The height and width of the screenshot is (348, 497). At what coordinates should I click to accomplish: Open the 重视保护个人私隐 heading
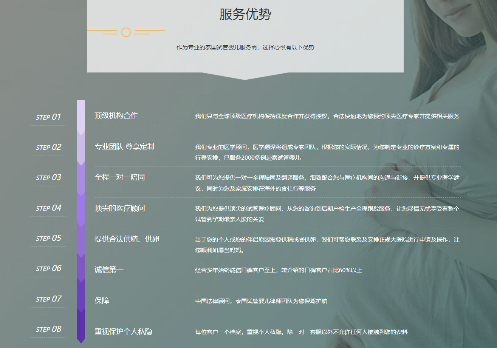point(123,332)
